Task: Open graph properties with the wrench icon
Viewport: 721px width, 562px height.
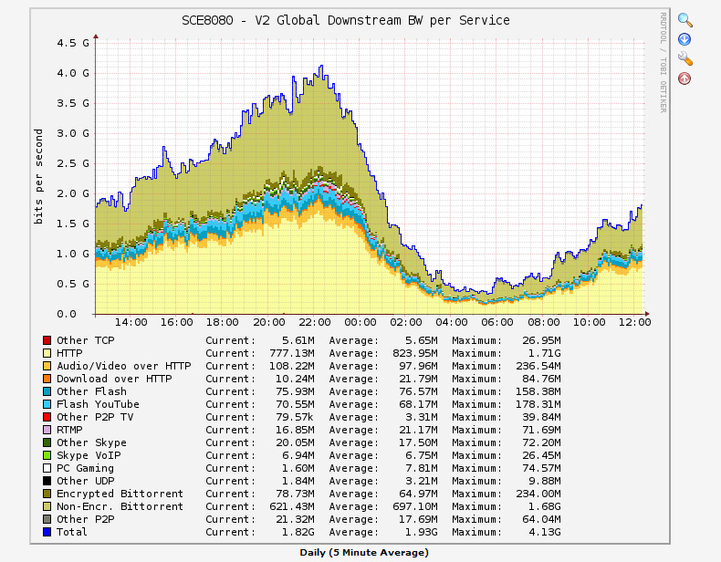Action: pos(684,58)
